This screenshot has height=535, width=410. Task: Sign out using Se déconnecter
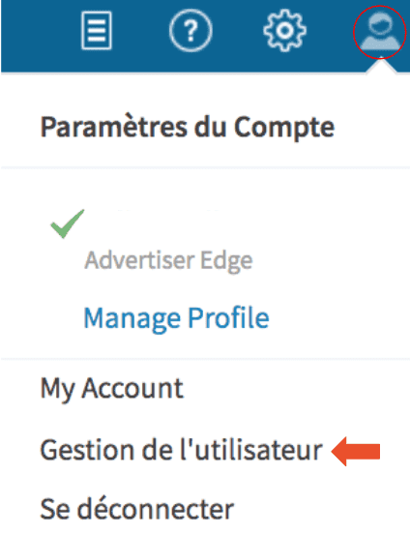137,510
